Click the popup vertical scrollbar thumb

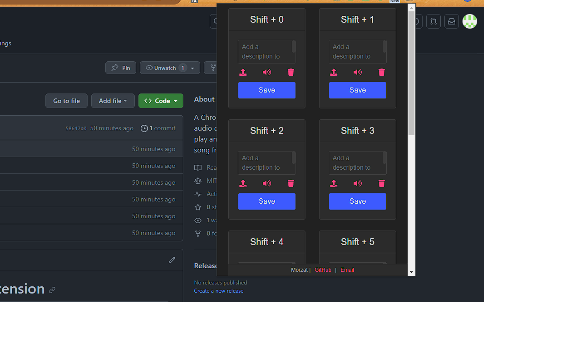tap(411, 74)
